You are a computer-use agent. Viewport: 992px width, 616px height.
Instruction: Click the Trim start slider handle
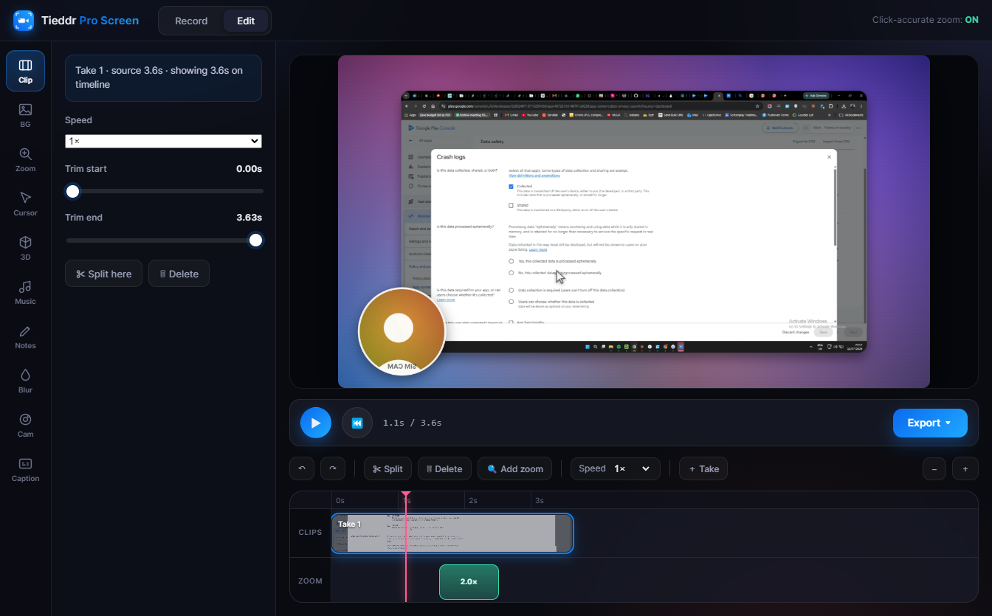pos(72,192)
